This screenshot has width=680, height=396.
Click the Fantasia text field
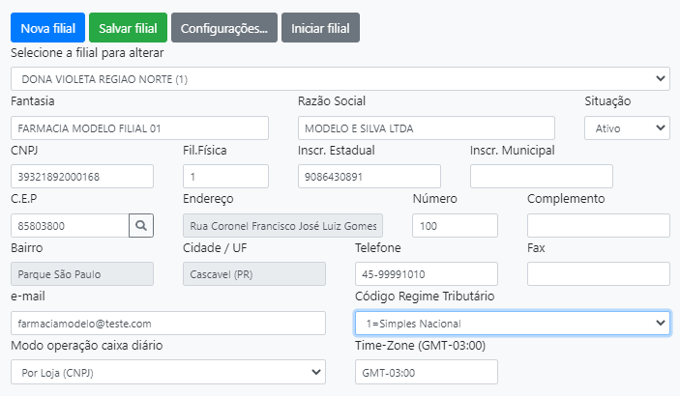139,127
